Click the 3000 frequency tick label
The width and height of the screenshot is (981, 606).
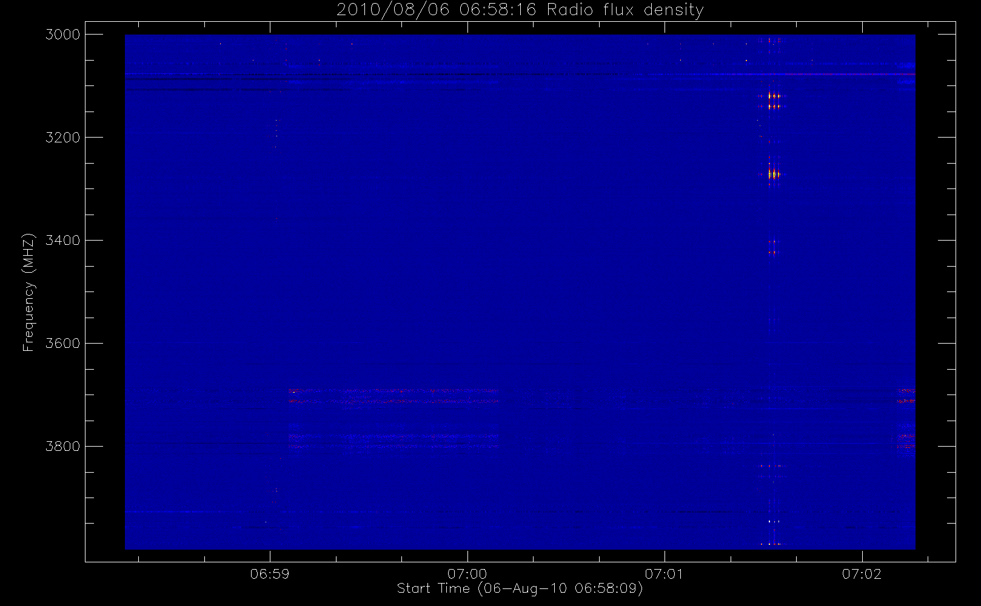[63, 35]
